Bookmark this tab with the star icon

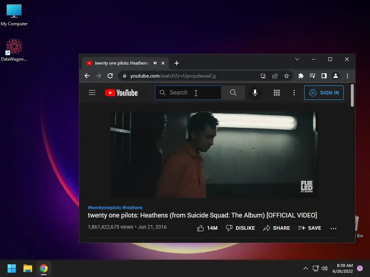pyautogui.click(x=287, y=76)
